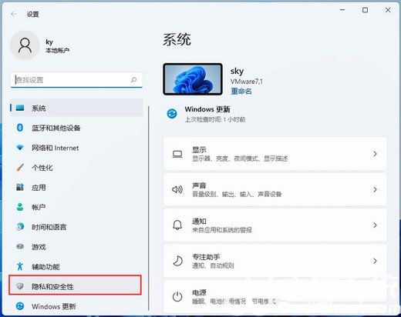Close the 设置 window
Image resolution: width=401 pixels, height=317 pixels.
click(388, 10)
